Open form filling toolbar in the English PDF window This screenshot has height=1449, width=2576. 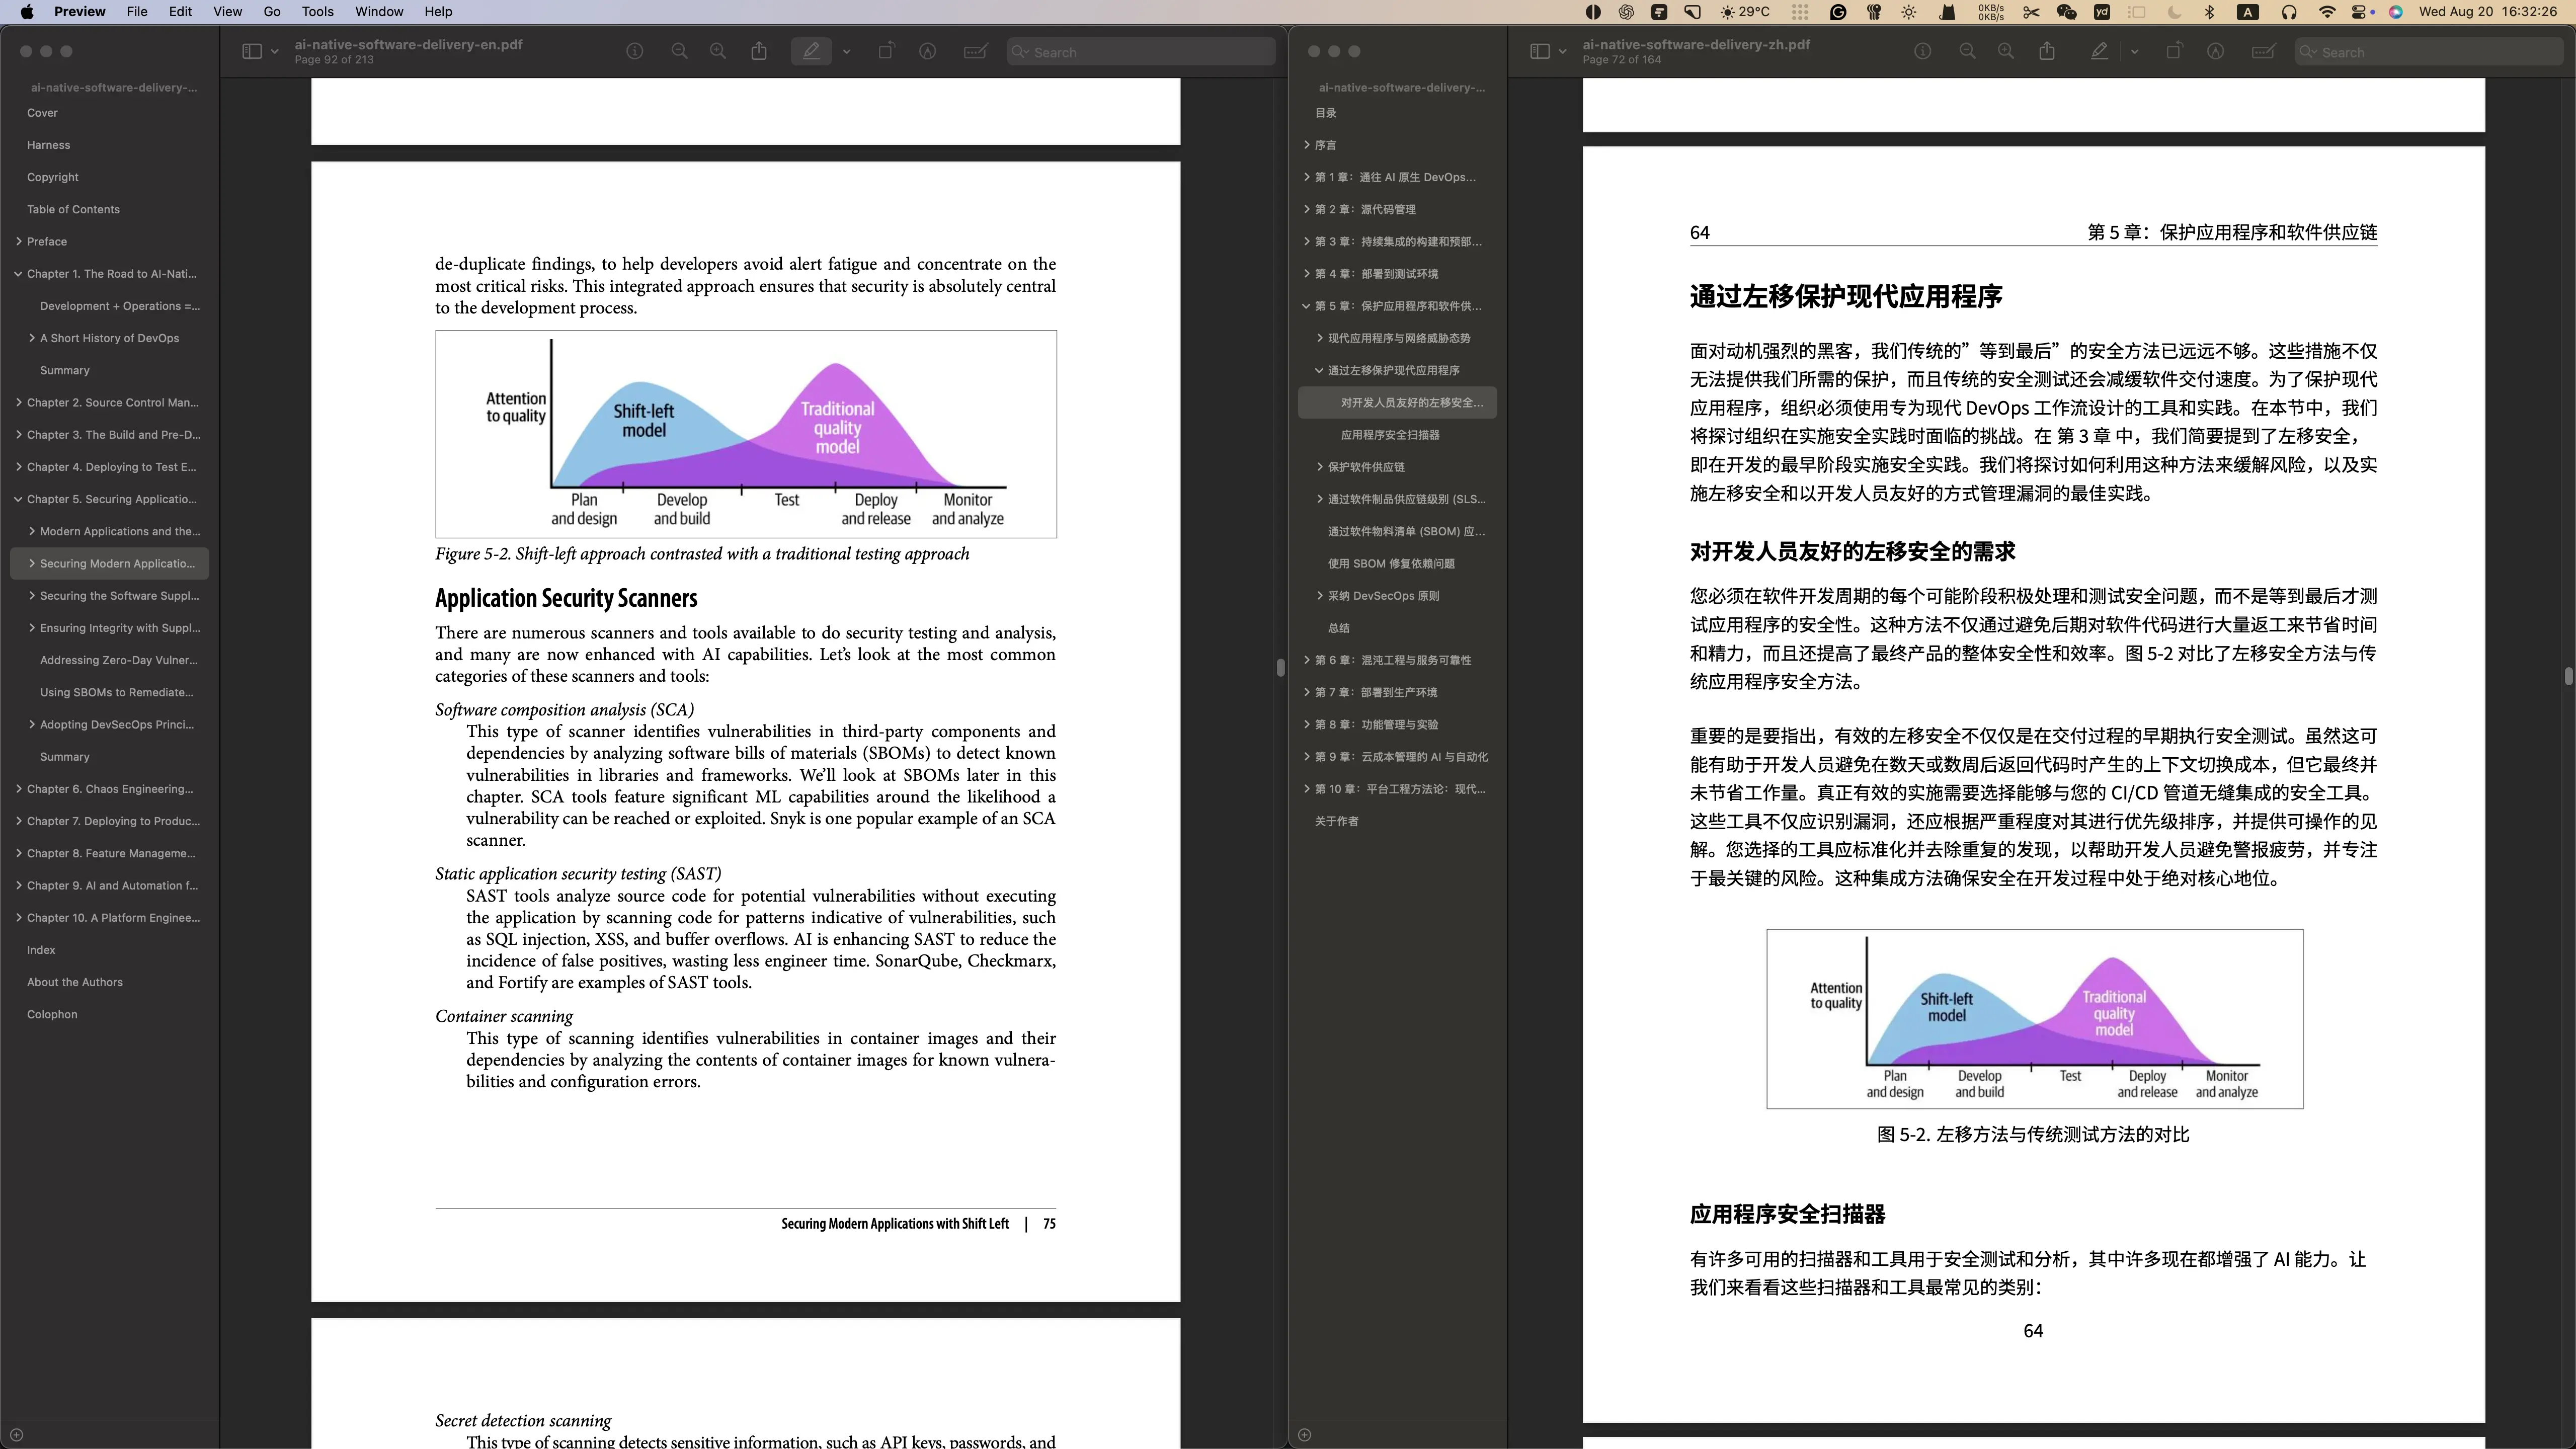click(x=975, y=51)
